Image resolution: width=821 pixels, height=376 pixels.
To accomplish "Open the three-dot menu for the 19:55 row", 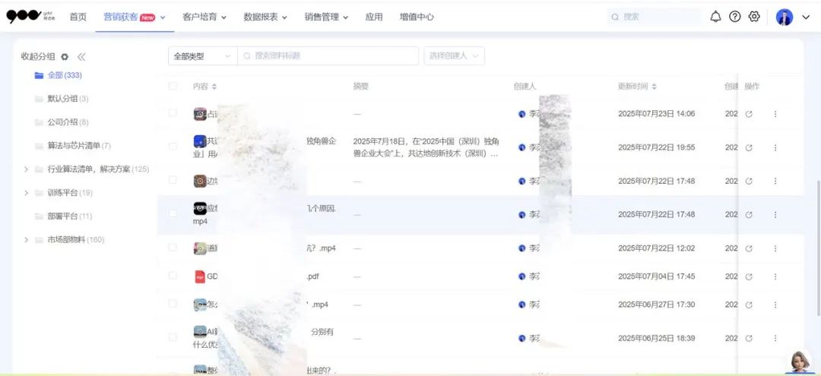I will click(775, 147).
